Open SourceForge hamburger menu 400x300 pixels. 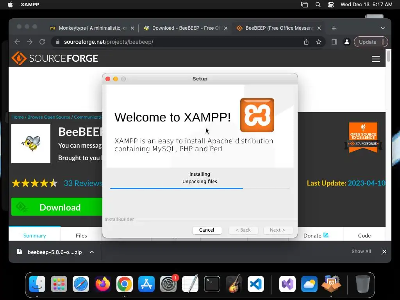[375, 59]
